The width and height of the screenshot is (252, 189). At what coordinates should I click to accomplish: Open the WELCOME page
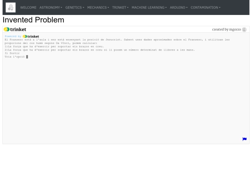pyautogui.click(x=28, y=7)
